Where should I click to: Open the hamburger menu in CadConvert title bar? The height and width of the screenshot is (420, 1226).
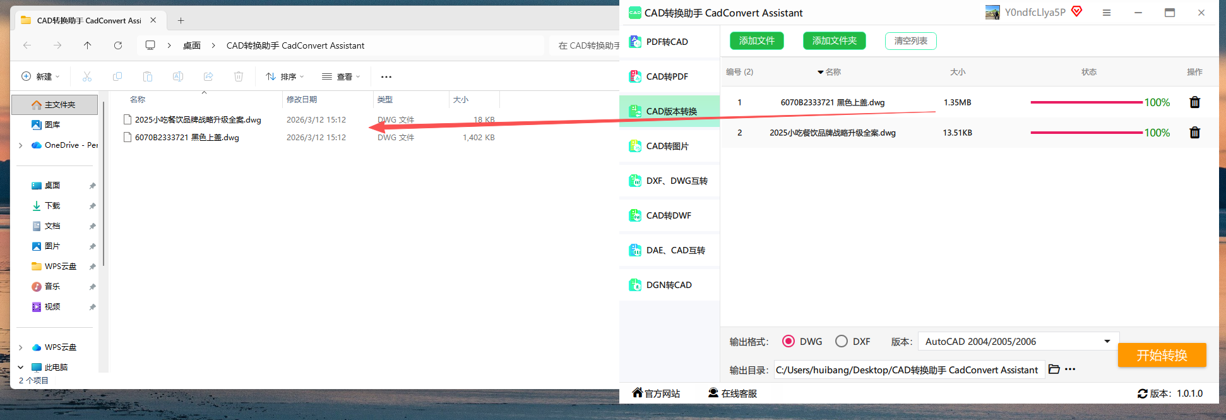1107,13
